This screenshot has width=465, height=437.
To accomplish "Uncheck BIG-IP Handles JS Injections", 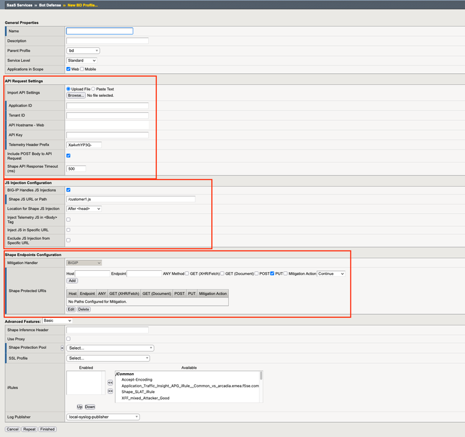I will pos(68,190).
